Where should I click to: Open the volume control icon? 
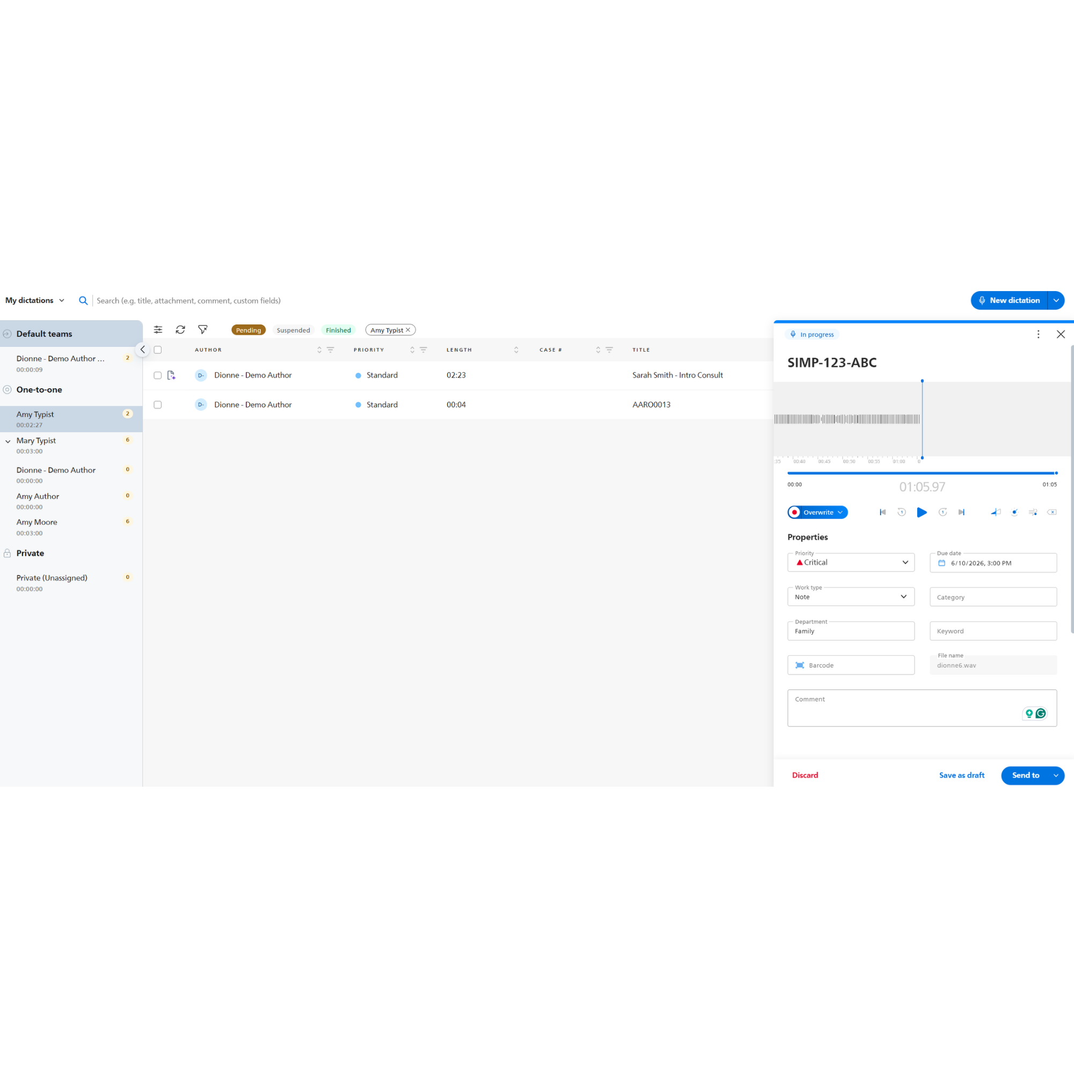996,512
